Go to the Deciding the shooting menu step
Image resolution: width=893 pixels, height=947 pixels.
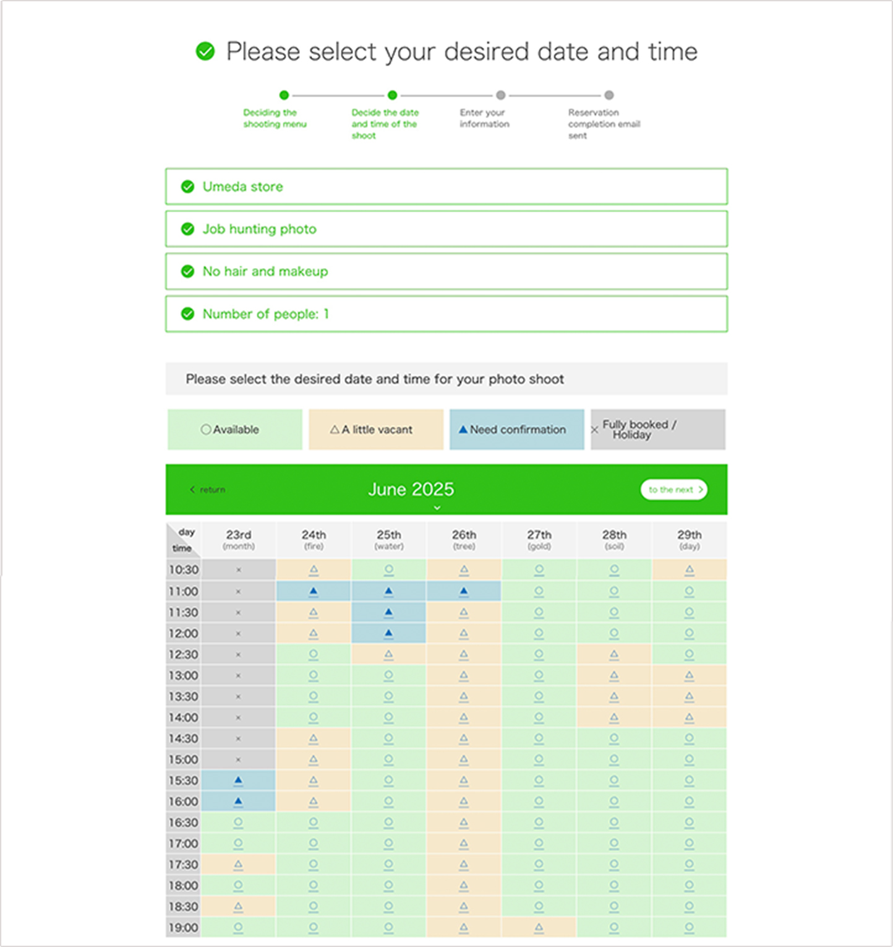pyautogui.click(x=284, y=95)
